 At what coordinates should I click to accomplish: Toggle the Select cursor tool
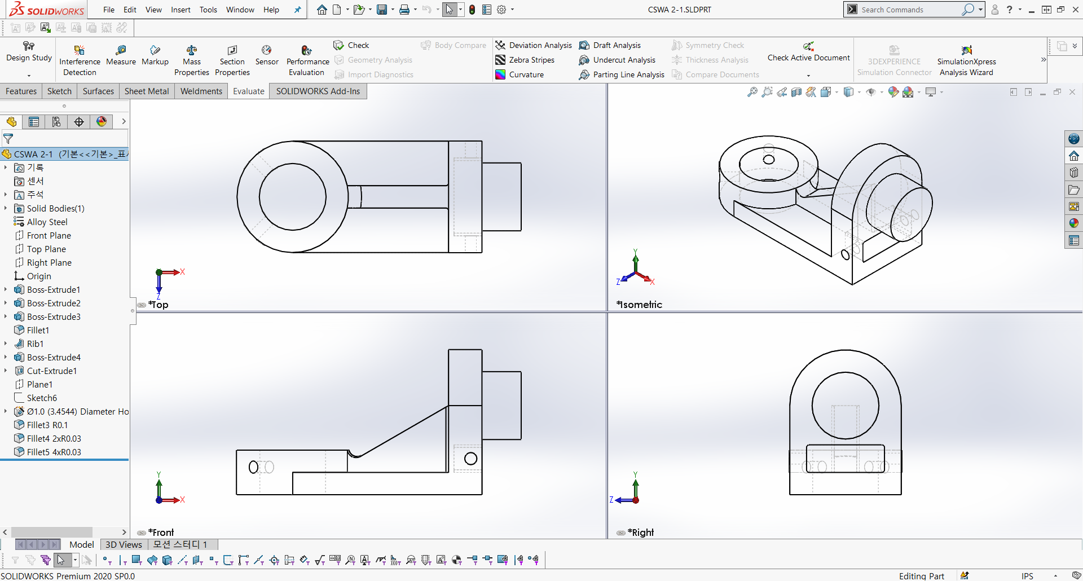coord(449,10)
